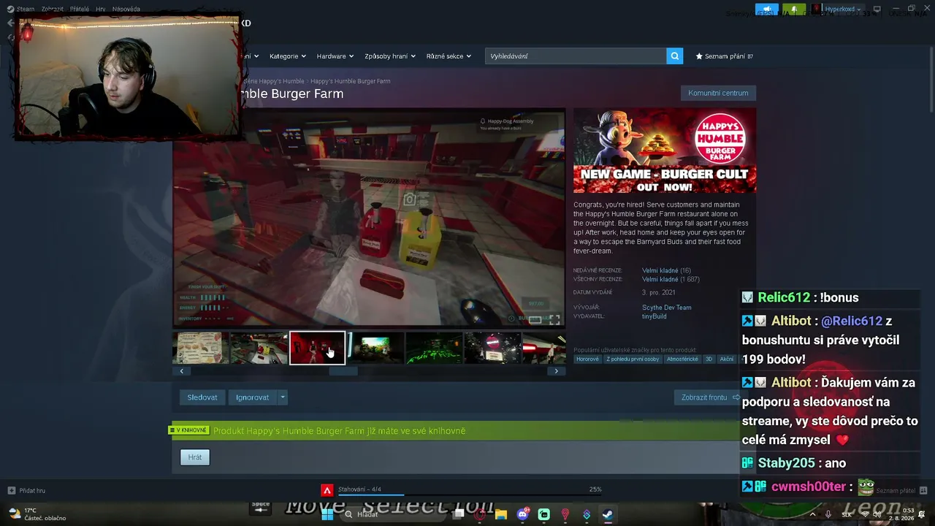935x526 pixels.
Task: Open the Atmosférické tag
Action: 682,359
